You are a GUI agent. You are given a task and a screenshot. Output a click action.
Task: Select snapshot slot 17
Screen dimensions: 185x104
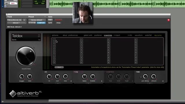[81, 55]
